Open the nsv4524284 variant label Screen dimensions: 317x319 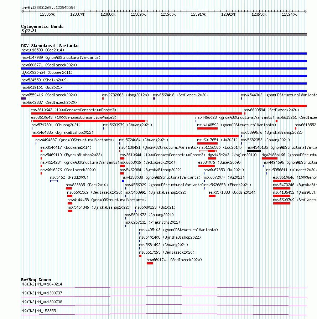[x=80, y=163]
